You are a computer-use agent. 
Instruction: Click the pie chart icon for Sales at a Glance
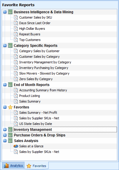16,146
